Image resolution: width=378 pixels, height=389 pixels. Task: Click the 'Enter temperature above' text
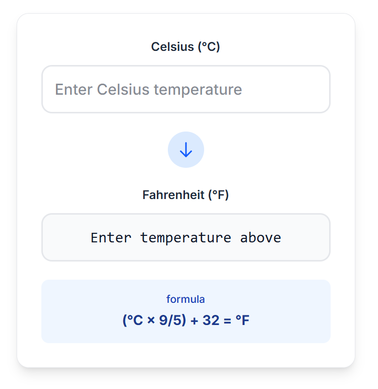pyautogui.click(x=186, y=238)
